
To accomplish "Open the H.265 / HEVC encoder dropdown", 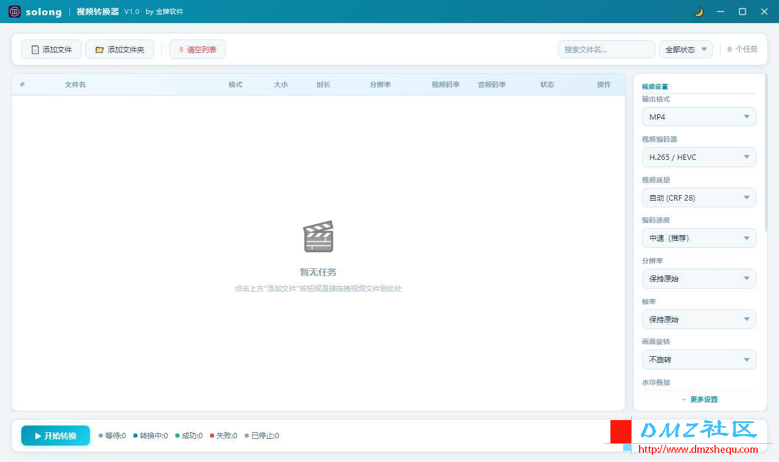I will pos(699,157).
